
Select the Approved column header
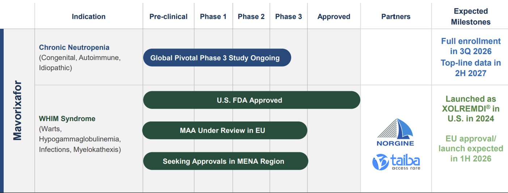click(x=334, y=17)
